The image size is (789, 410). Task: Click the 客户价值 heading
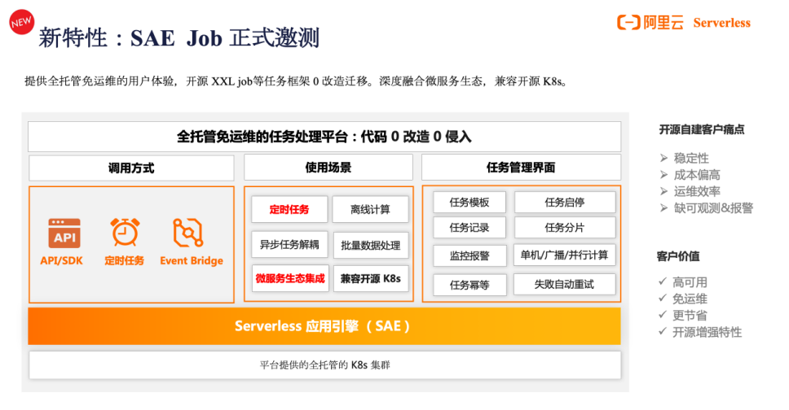click(x=678, y=256)
